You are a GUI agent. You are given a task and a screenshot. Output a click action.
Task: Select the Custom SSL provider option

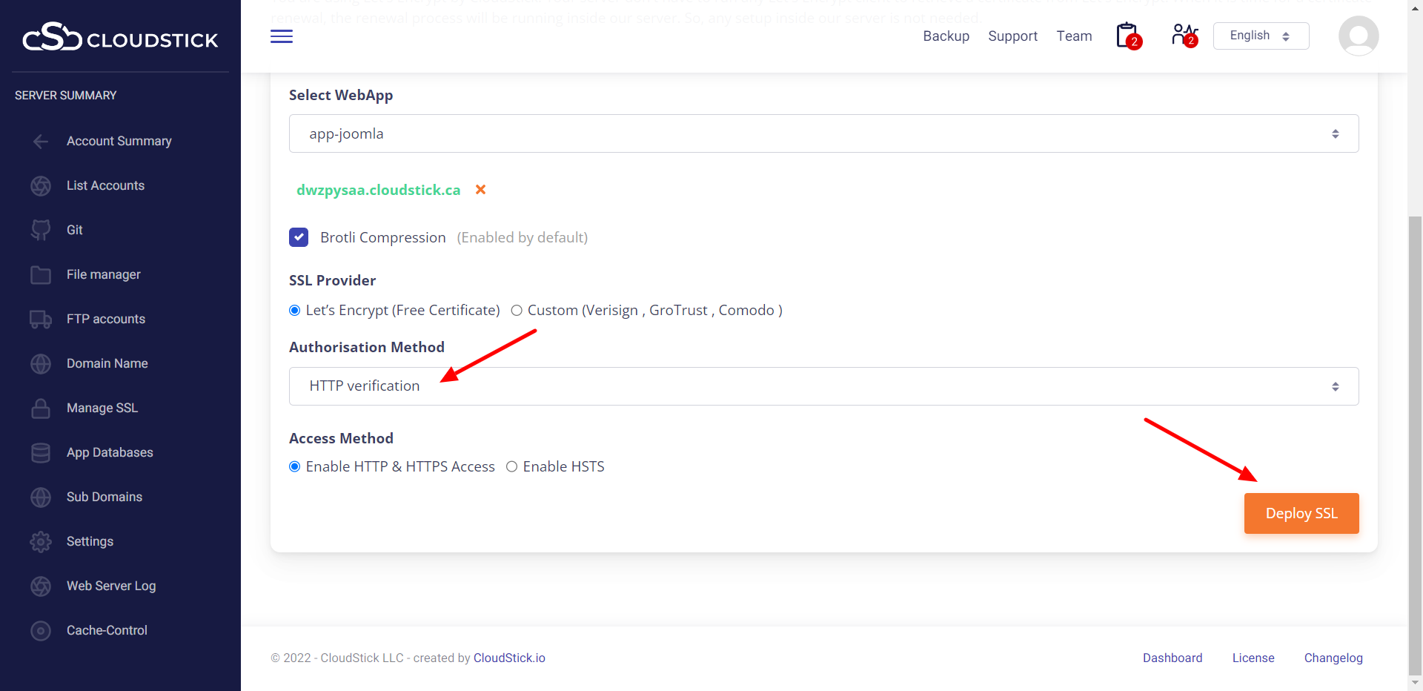click(x=517, y=311)
